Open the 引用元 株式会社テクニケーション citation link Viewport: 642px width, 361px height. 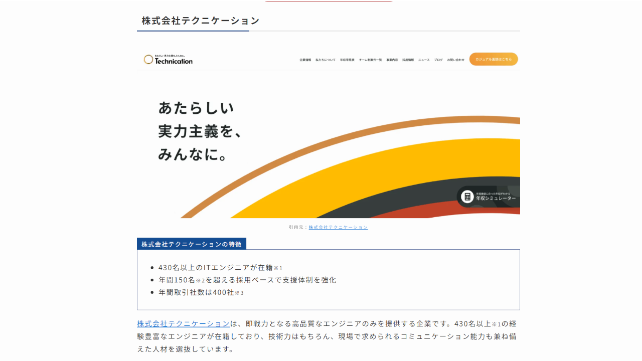[338, 227]
